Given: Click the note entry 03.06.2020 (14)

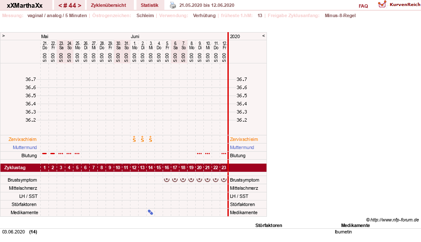Looking at the screenshot, I should click(20, 232).
